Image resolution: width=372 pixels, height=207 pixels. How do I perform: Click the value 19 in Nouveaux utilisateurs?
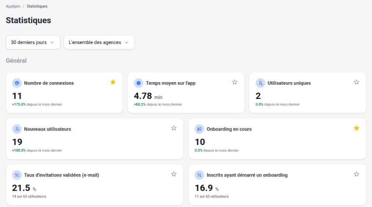[x=17, y=142]
